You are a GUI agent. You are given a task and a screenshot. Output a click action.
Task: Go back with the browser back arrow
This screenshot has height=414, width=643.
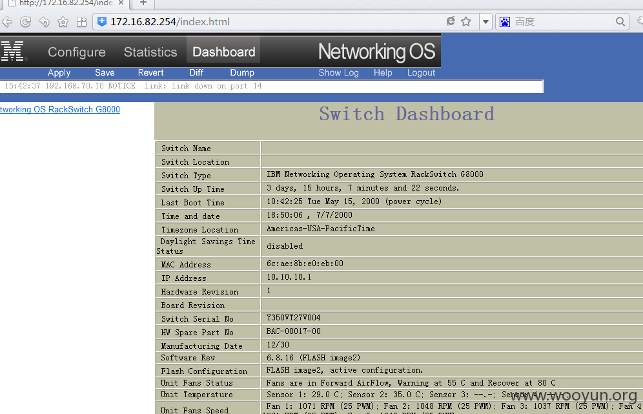click(7, 22)
